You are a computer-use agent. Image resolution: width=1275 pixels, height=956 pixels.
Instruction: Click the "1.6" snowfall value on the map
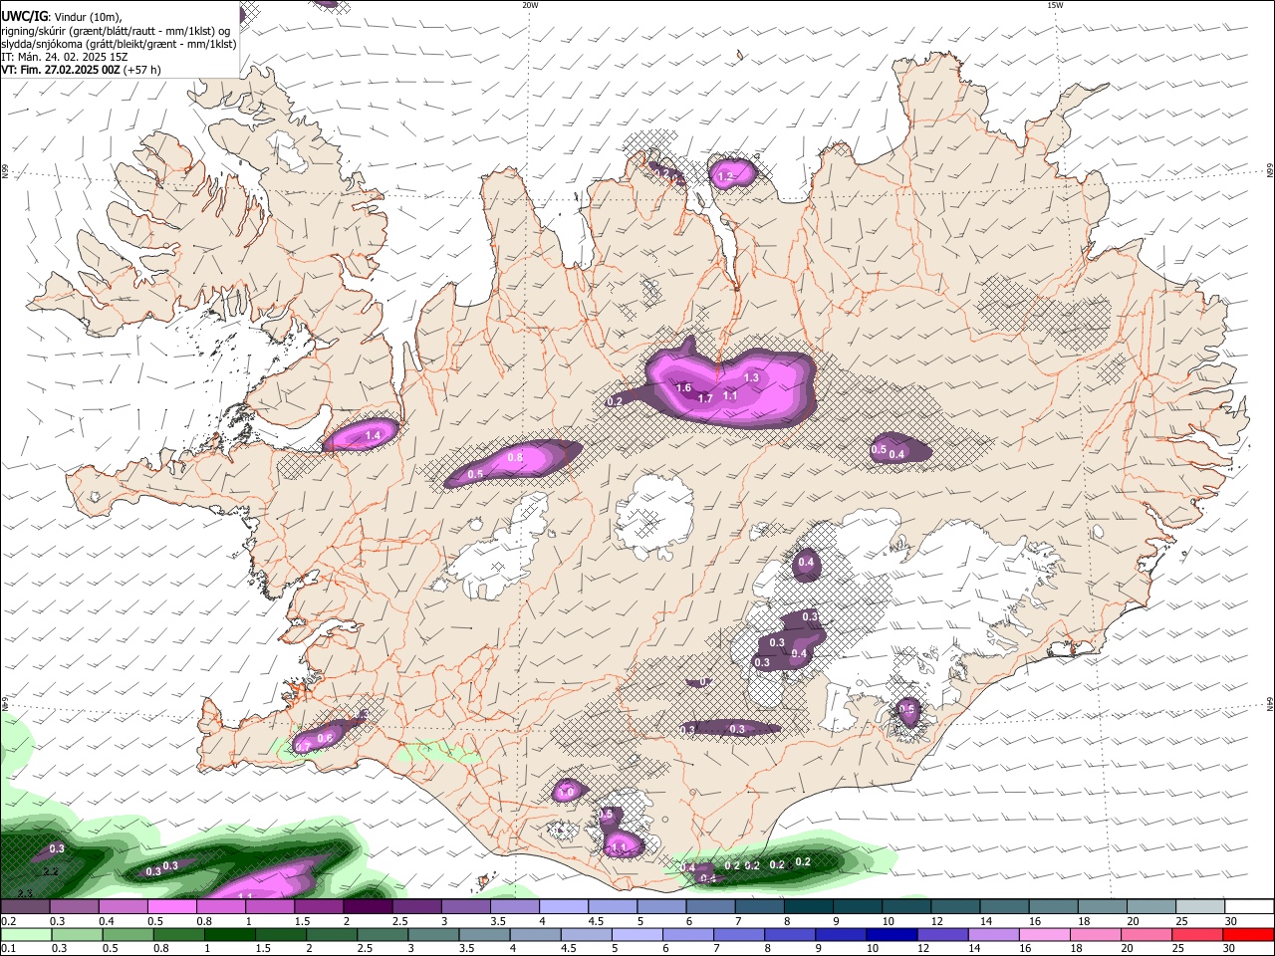coord(683,387)
